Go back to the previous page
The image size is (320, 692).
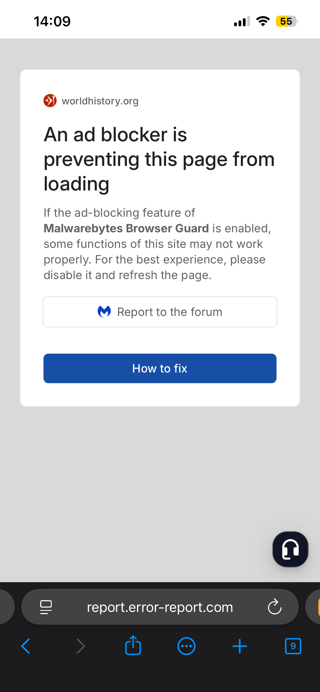pos(26,646)
